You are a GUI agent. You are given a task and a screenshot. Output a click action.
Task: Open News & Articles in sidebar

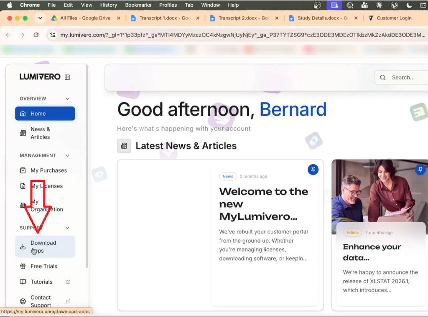45,133
